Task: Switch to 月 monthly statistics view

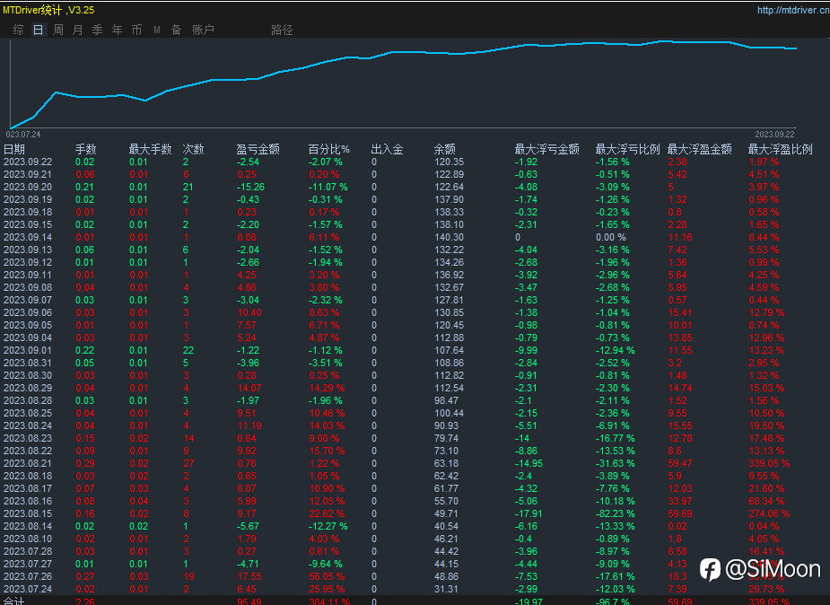Action: coord(77,30)
